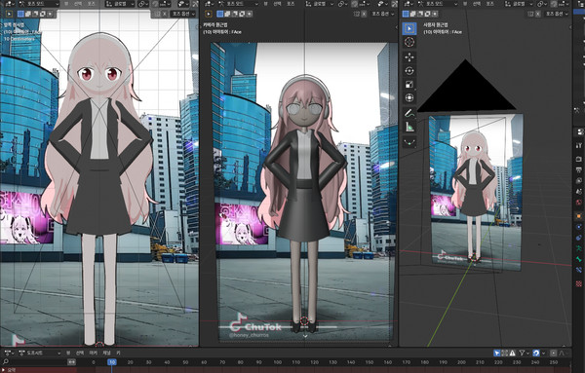Select the Select Box tool in User Perspective viewport

click(409, 28)
